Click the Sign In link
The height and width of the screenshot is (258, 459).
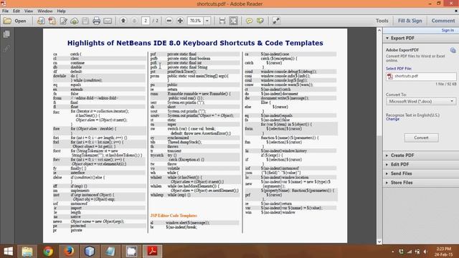click(x=448, y=30)
